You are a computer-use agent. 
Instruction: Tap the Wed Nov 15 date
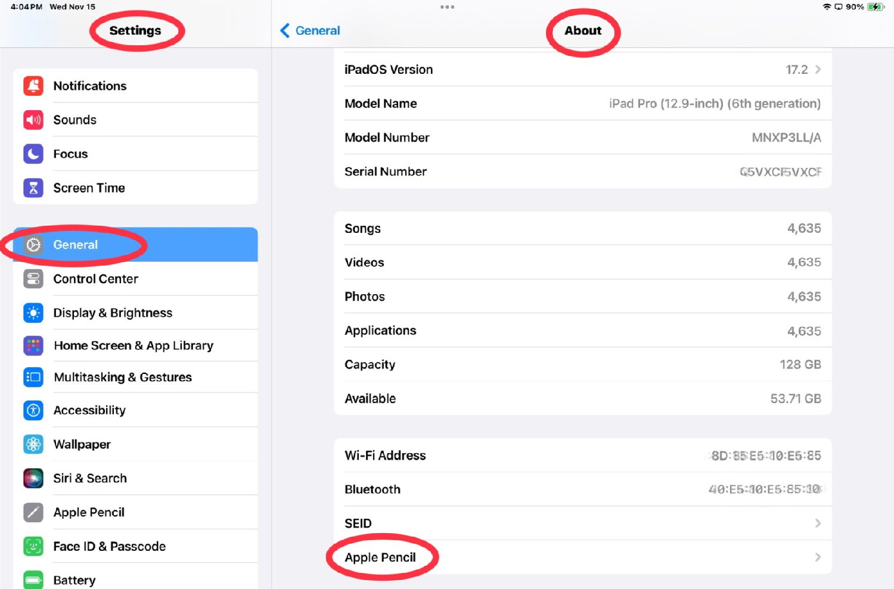point(72,7)
